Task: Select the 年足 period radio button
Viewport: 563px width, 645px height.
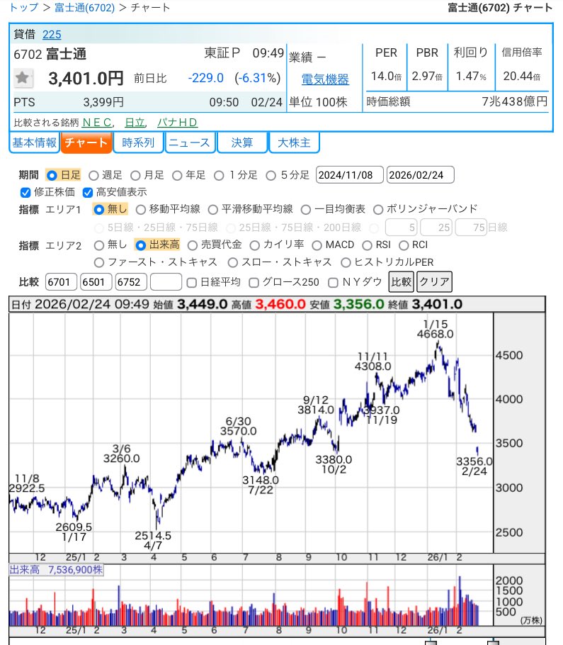Action: (177, 176)
